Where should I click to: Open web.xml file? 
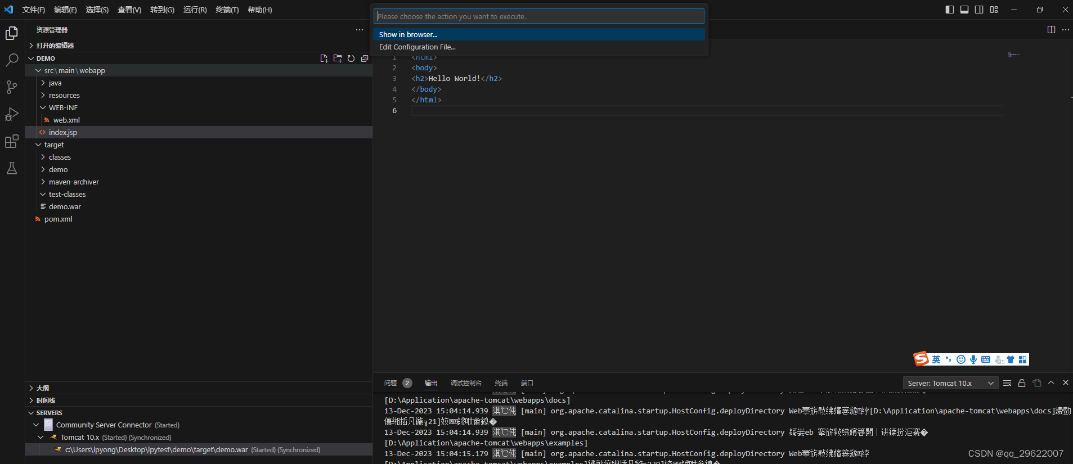click(199, 120)
